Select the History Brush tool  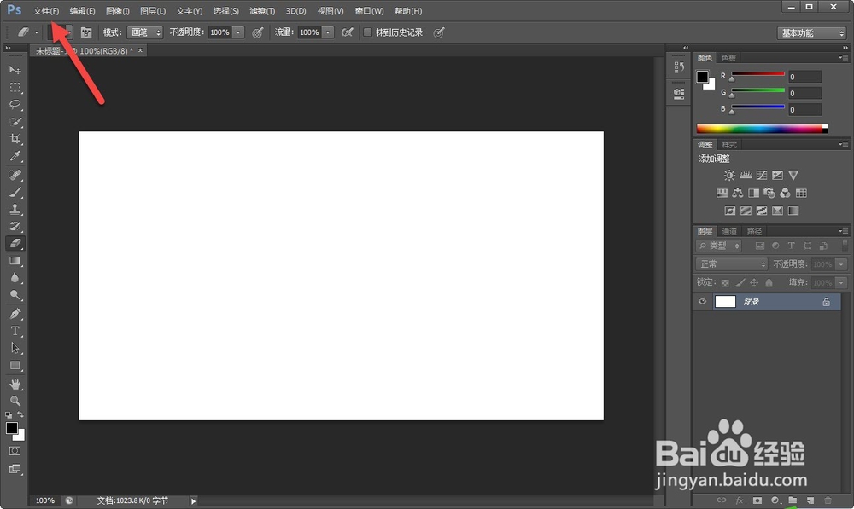pos(15,226)
